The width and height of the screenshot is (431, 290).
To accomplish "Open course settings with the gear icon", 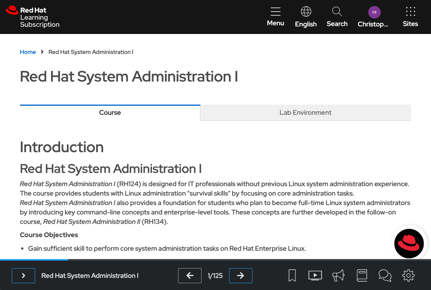I will tap(409, 275).
